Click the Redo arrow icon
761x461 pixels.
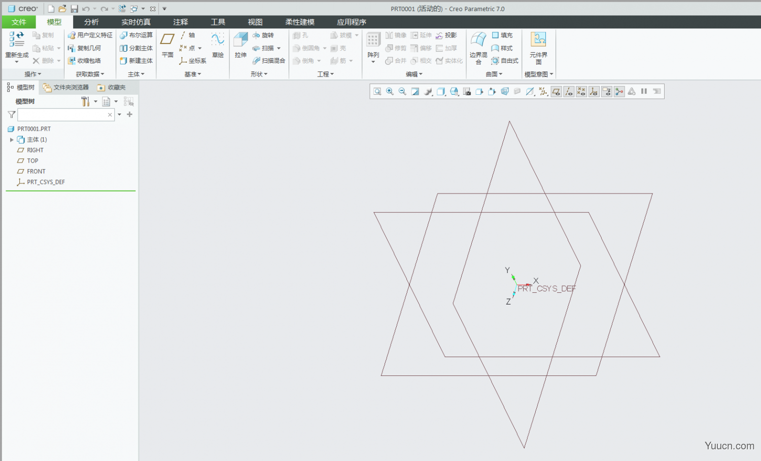(104, 9)
